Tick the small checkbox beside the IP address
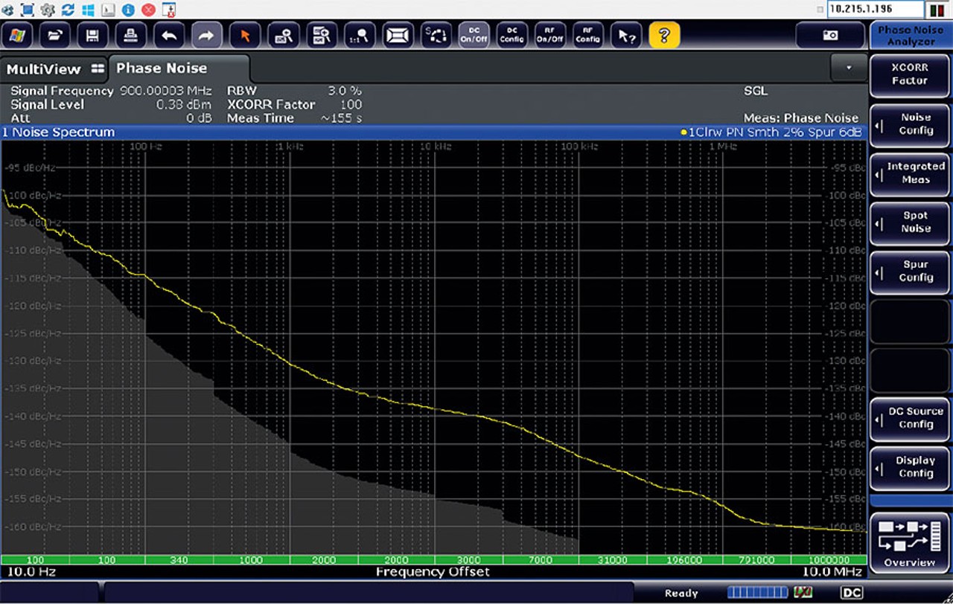Image resolution: width=953 pixels, height=604 pixels. pyautogui.click(x=820, y=10)
